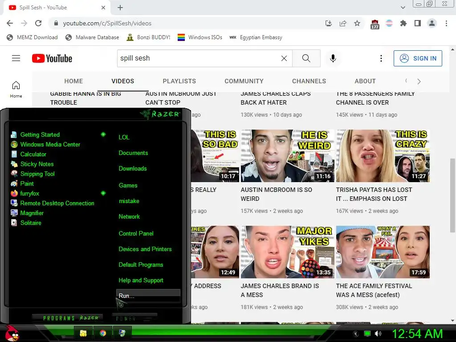Open 'AUSTIN MCBROOM IS SO WEIRD' title link
The image size is (456, 342).
(276, 194)
